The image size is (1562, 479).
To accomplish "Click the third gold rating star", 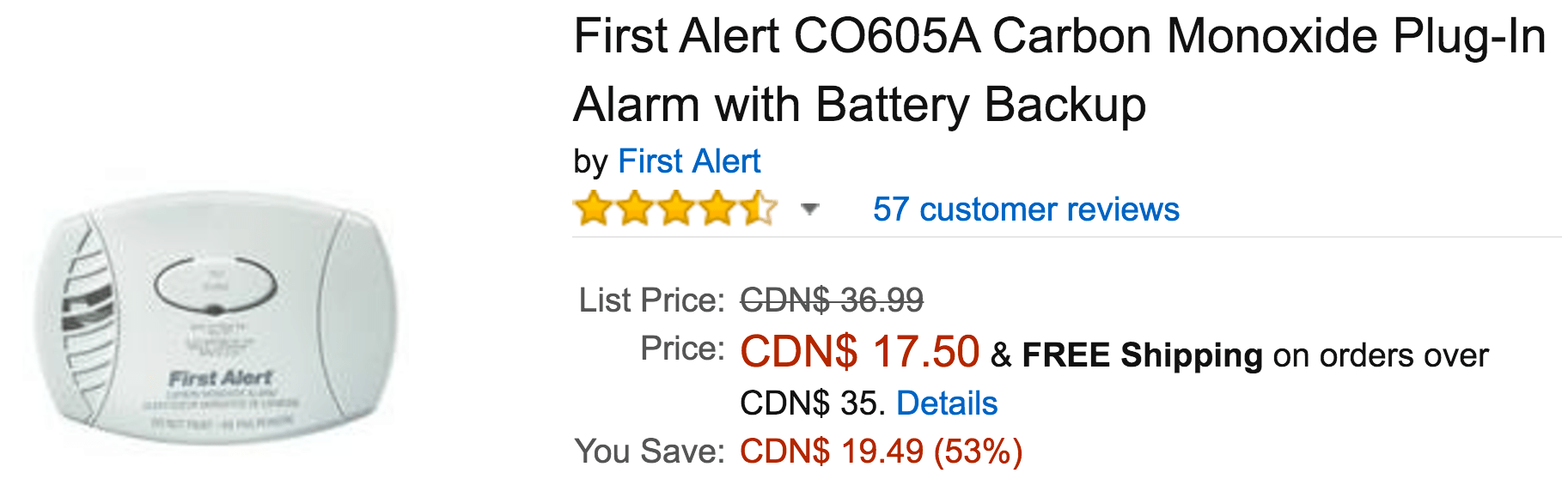I will click(x=676, y=209).
